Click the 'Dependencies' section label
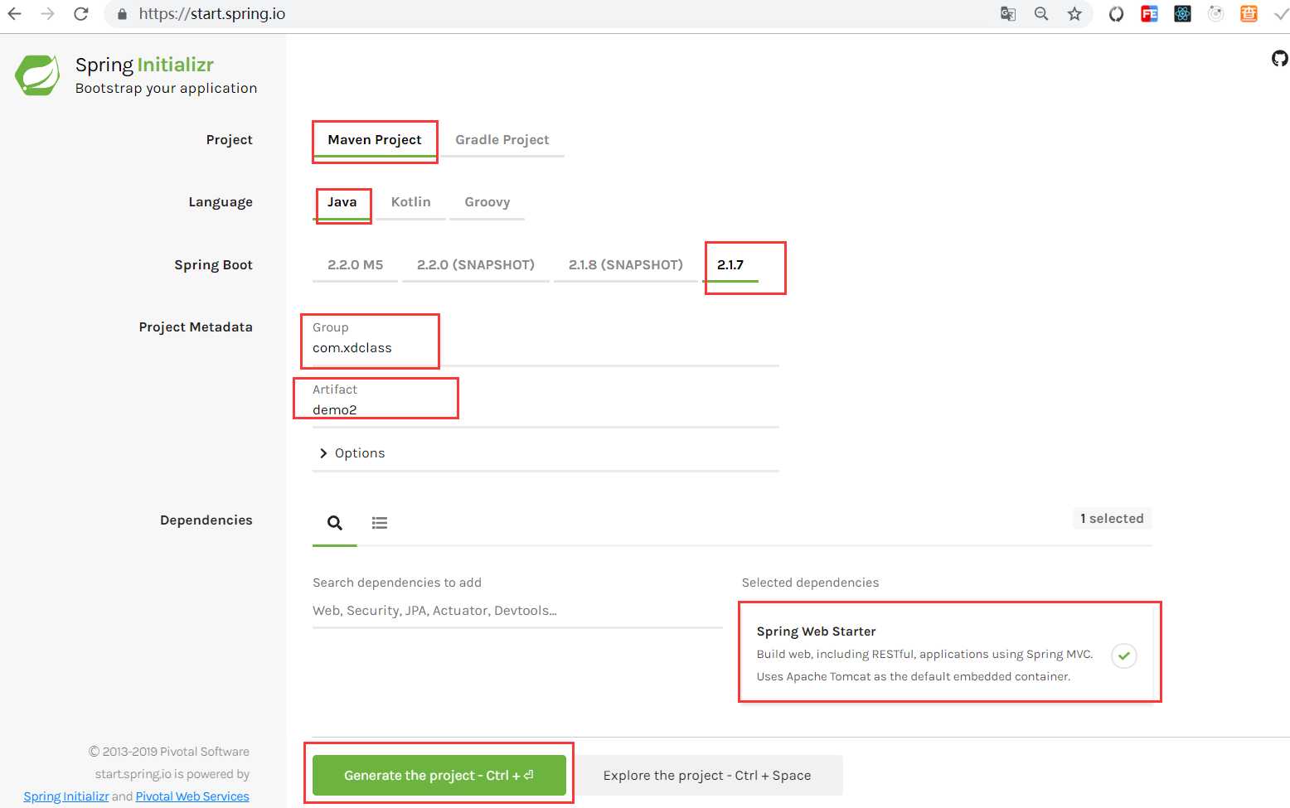This screenshot has width=1290, height=808. point(206,520)
